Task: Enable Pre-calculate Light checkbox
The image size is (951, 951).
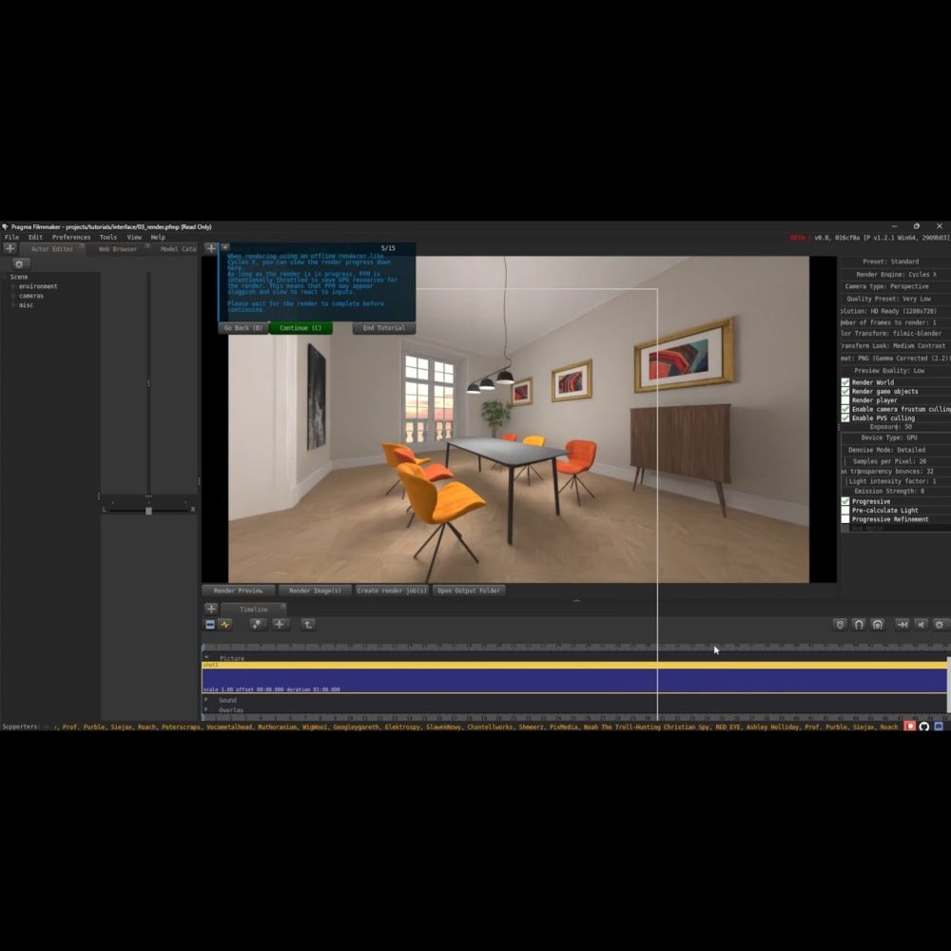Action: point(844,510)
